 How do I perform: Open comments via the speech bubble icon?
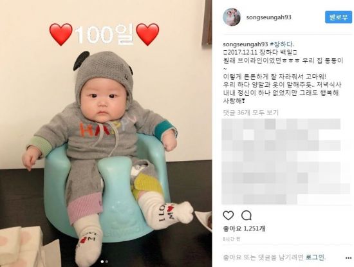coord(247,216)
